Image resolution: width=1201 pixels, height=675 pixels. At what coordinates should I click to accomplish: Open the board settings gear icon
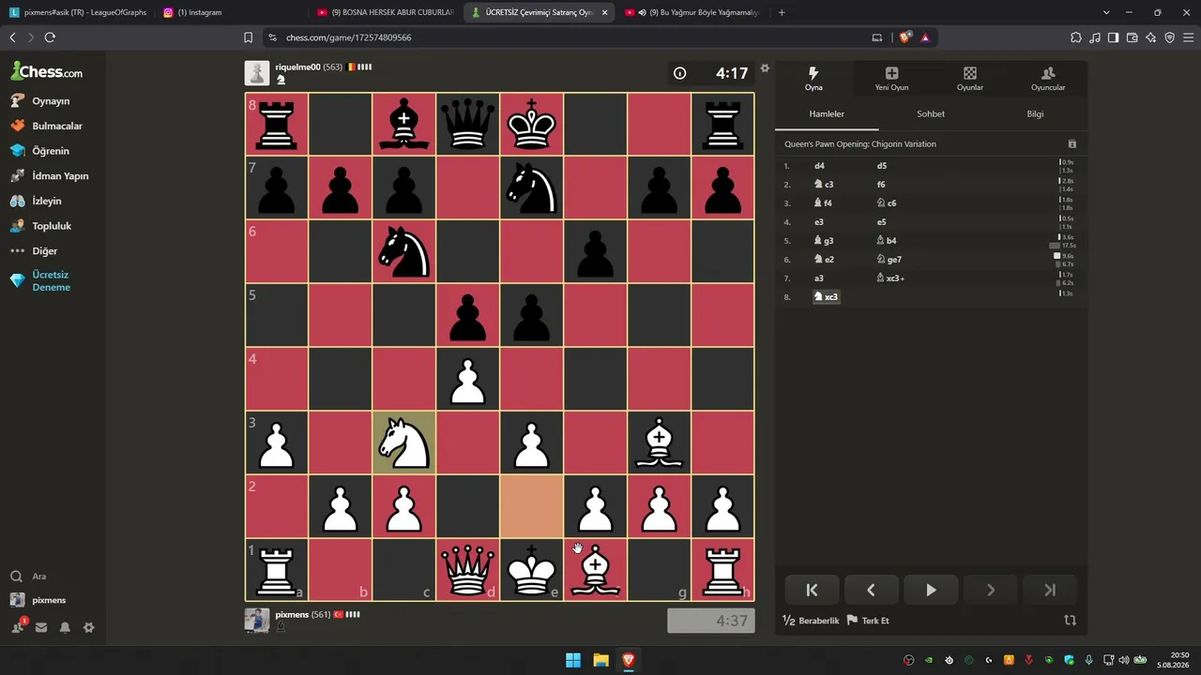tap(765, 67)
